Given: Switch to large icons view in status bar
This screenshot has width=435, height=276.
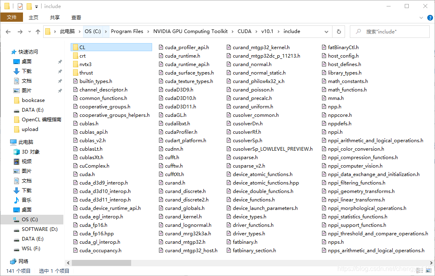Looking at the screenshot, I should (429, 270).
